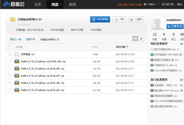
Task: Click the Win8_x64.zip archive icon
Action: [x=17, y=76]
